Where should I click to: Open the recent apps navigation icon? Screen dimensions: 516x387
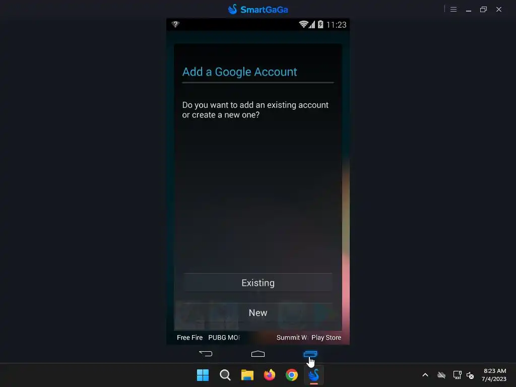(310, 354)
